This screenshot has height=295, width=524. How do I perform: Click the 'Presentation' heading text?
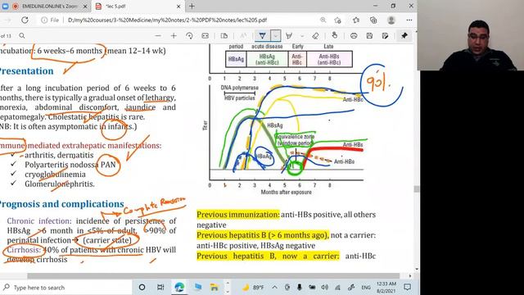(x=26, y=71)
